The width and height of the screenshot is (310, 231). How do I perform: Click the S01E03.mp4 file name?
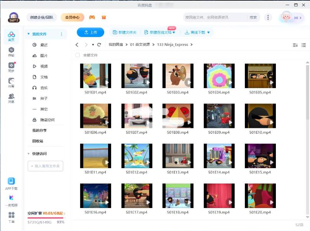pyautogui.click(x=178, y=92)
